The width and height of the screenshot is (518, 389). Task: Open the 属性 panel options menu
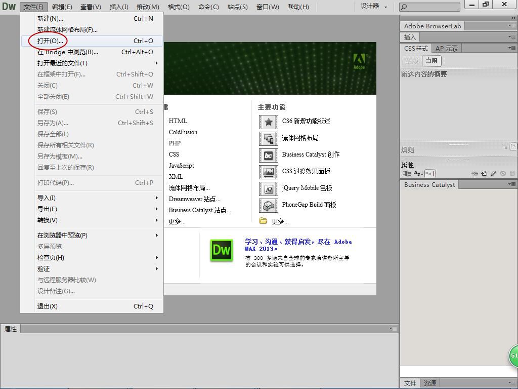click(393, 328)
